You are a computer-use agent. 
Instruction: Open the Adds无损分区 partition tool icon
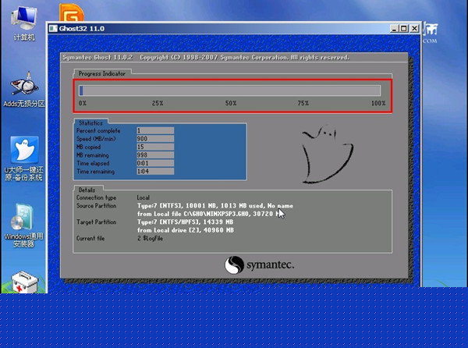(x=24, y=89)
